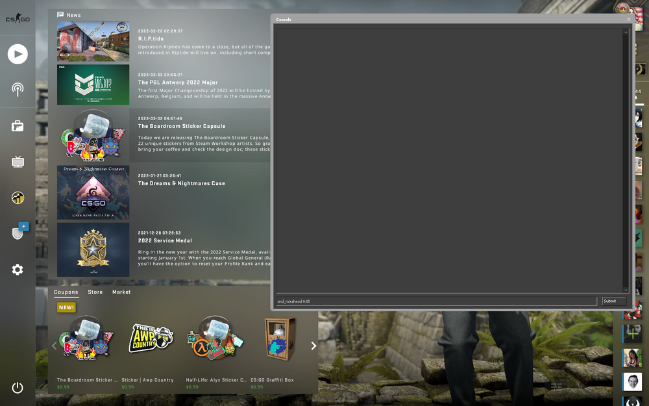This screenshot has width=649, height=406.
Task: Click the right arrow to browse more store items
Action: pos(313,346)
